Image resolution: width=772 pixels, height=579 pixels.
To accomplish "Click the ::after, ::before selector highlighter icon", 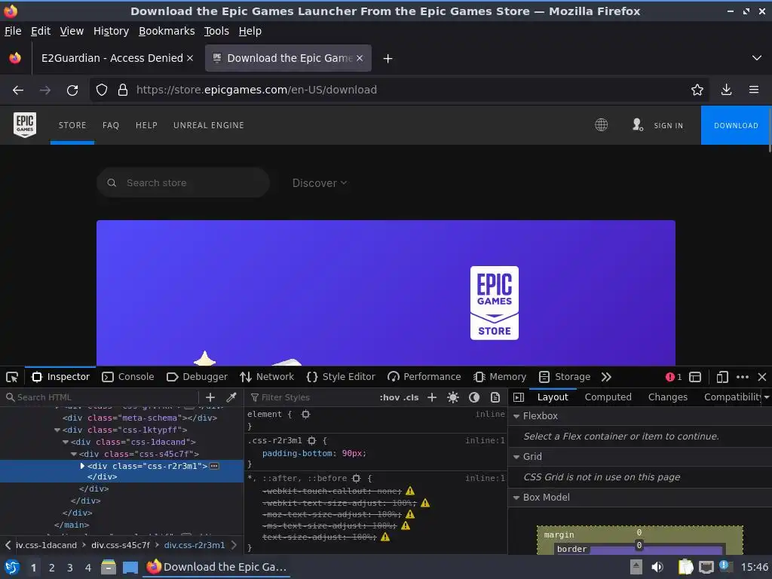I will [x=357, y=479].
